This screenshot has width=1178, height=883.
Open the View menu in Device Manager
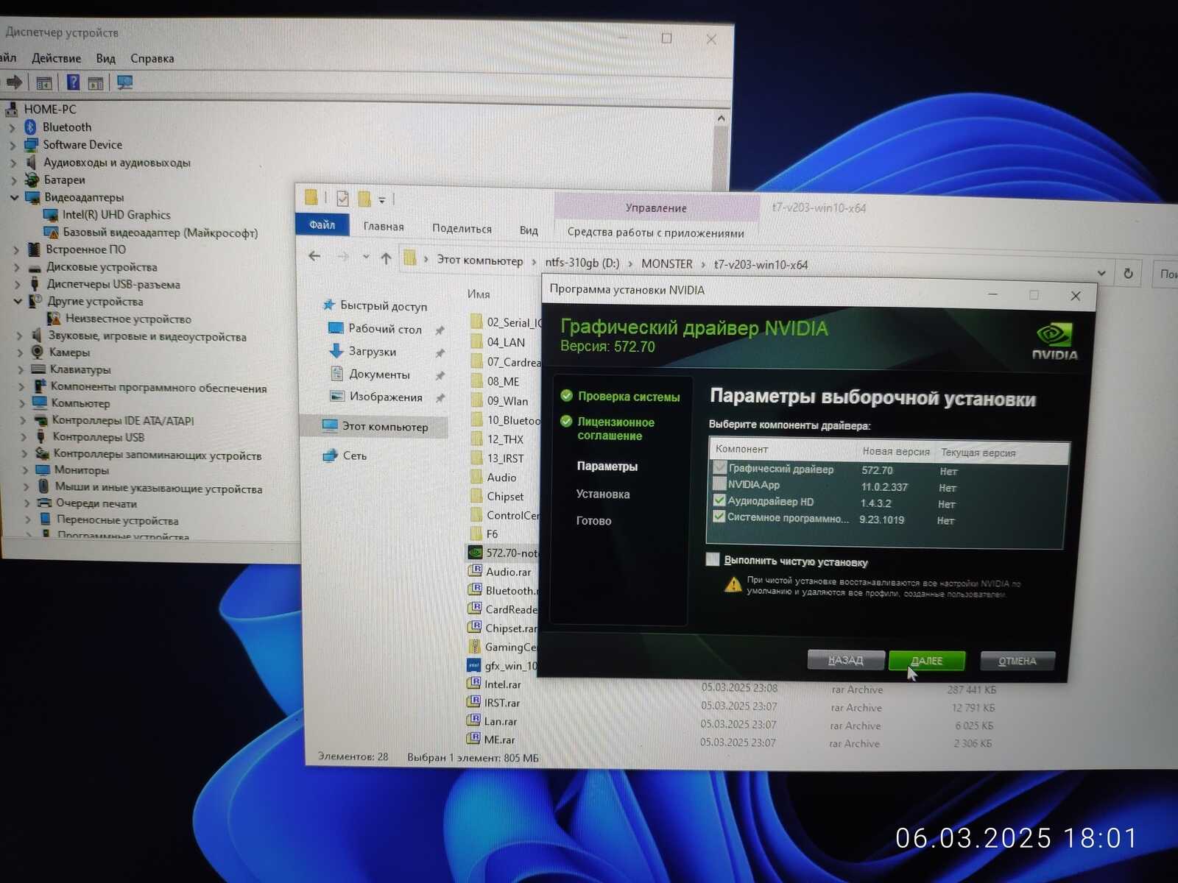(105, 58)
